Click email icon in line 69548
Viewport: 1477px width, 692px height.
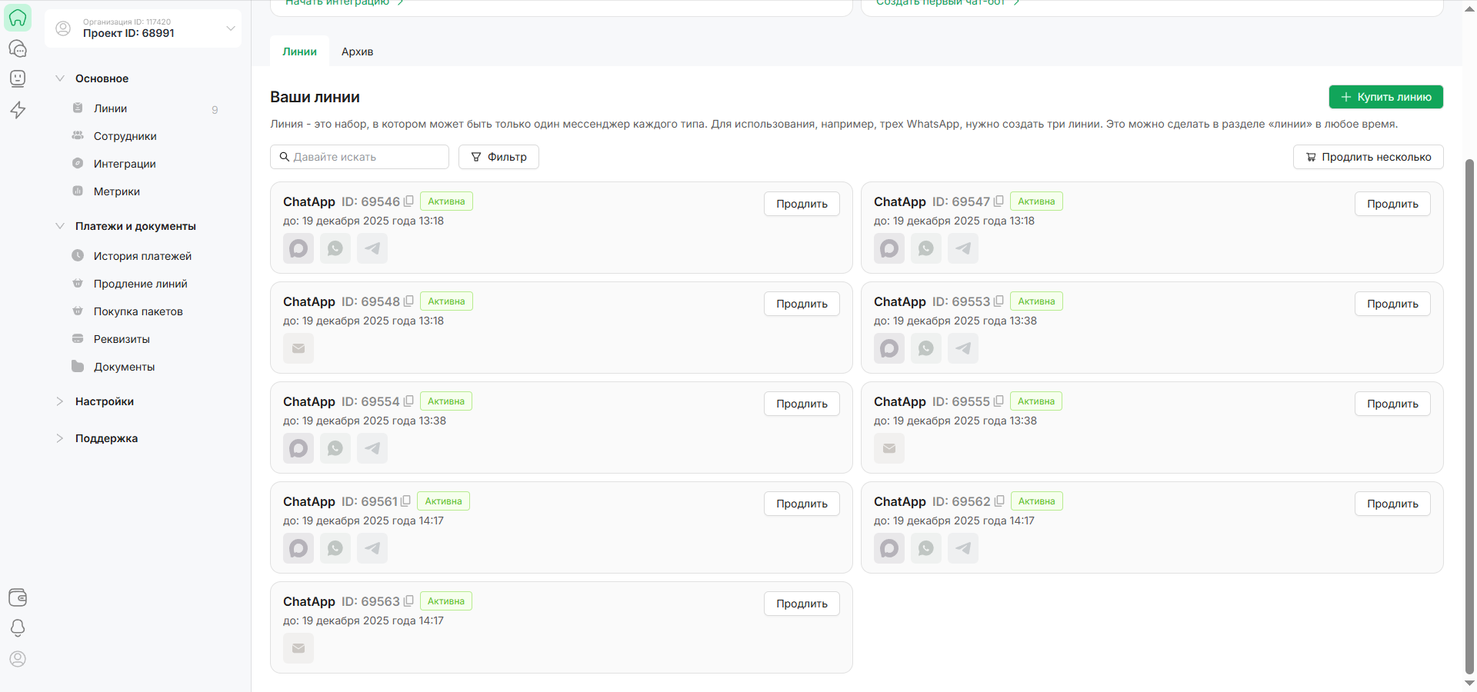(x=298, y=348)
